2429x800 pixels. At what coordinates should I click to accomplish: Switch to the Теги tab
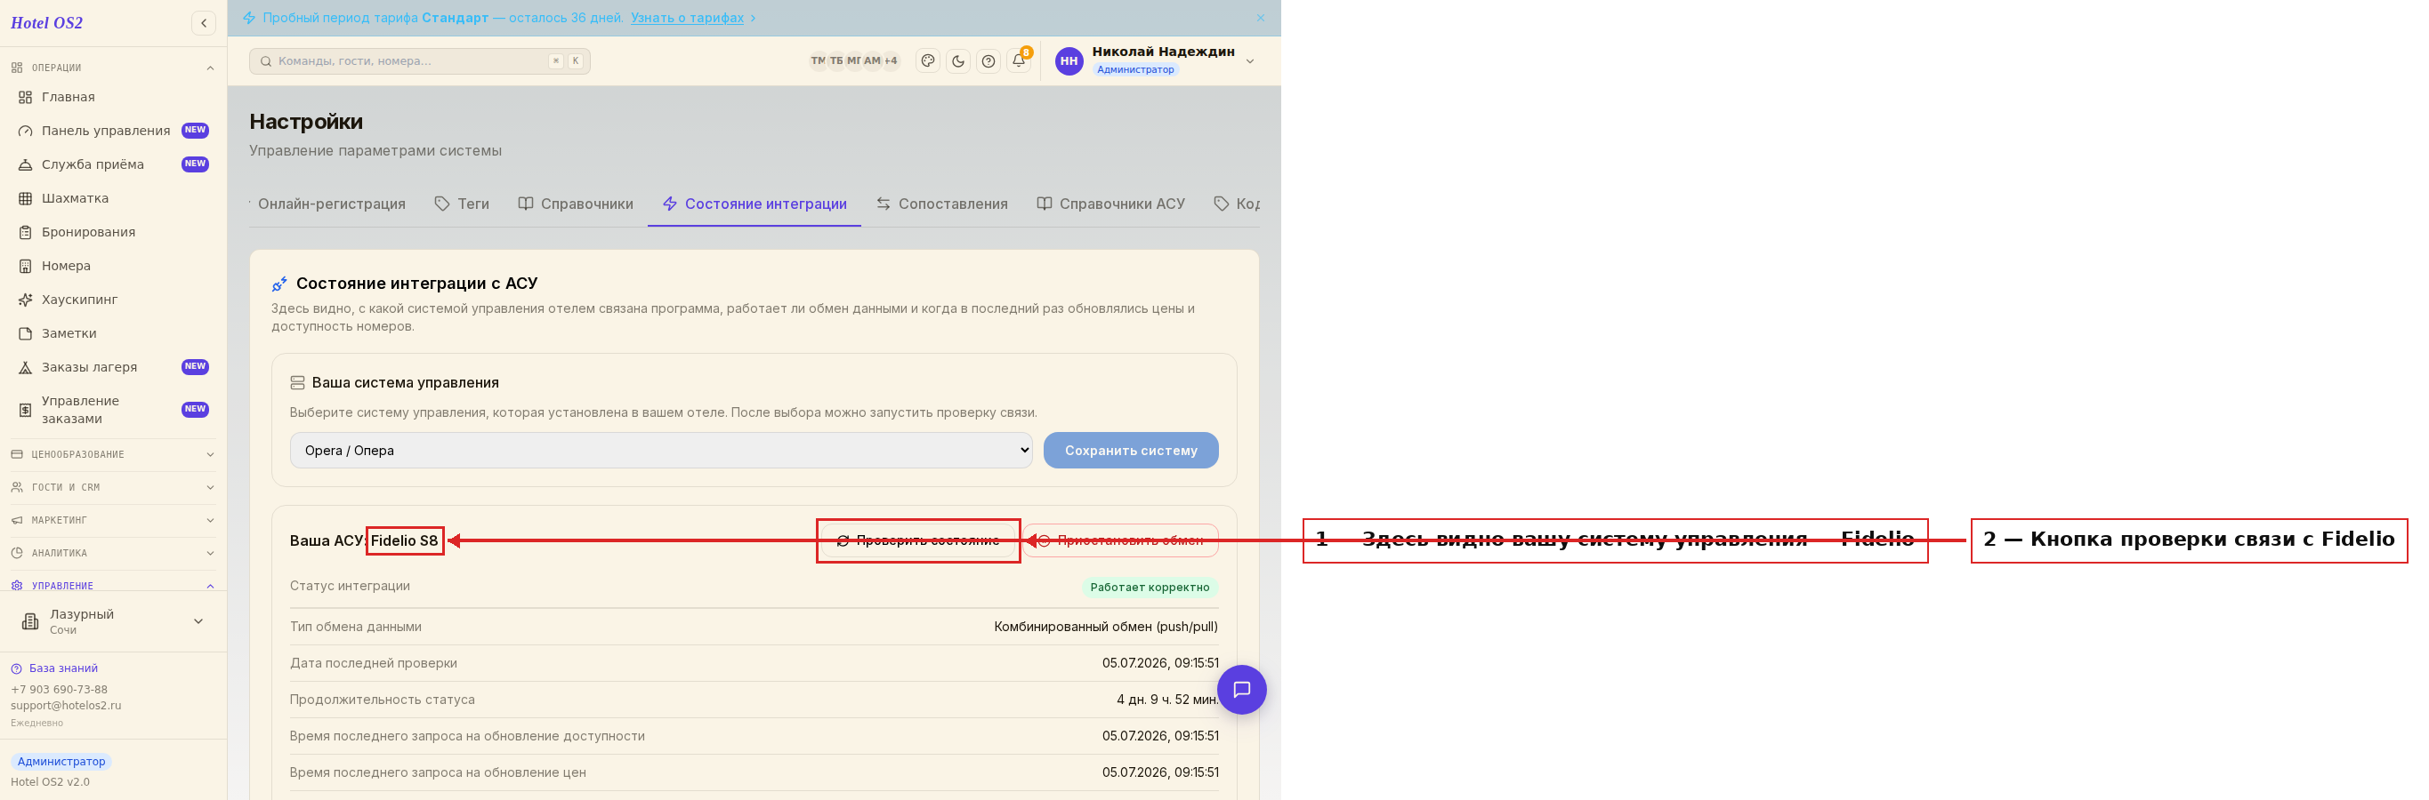click(x=462, y=204)
